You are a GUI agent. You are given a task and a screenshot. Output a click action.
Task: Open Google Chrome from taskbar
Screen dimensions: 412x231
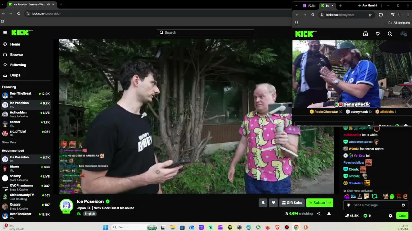(296, 227)
